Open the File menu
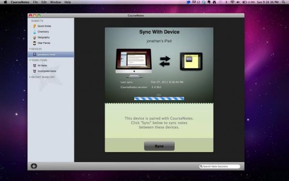The image size is (289, 181). 35,2
